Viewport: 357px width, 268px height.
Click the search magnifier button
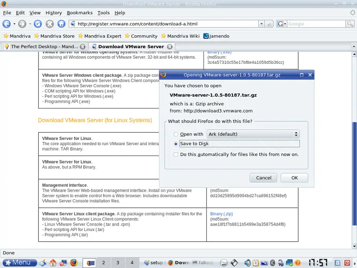point(350,24)
